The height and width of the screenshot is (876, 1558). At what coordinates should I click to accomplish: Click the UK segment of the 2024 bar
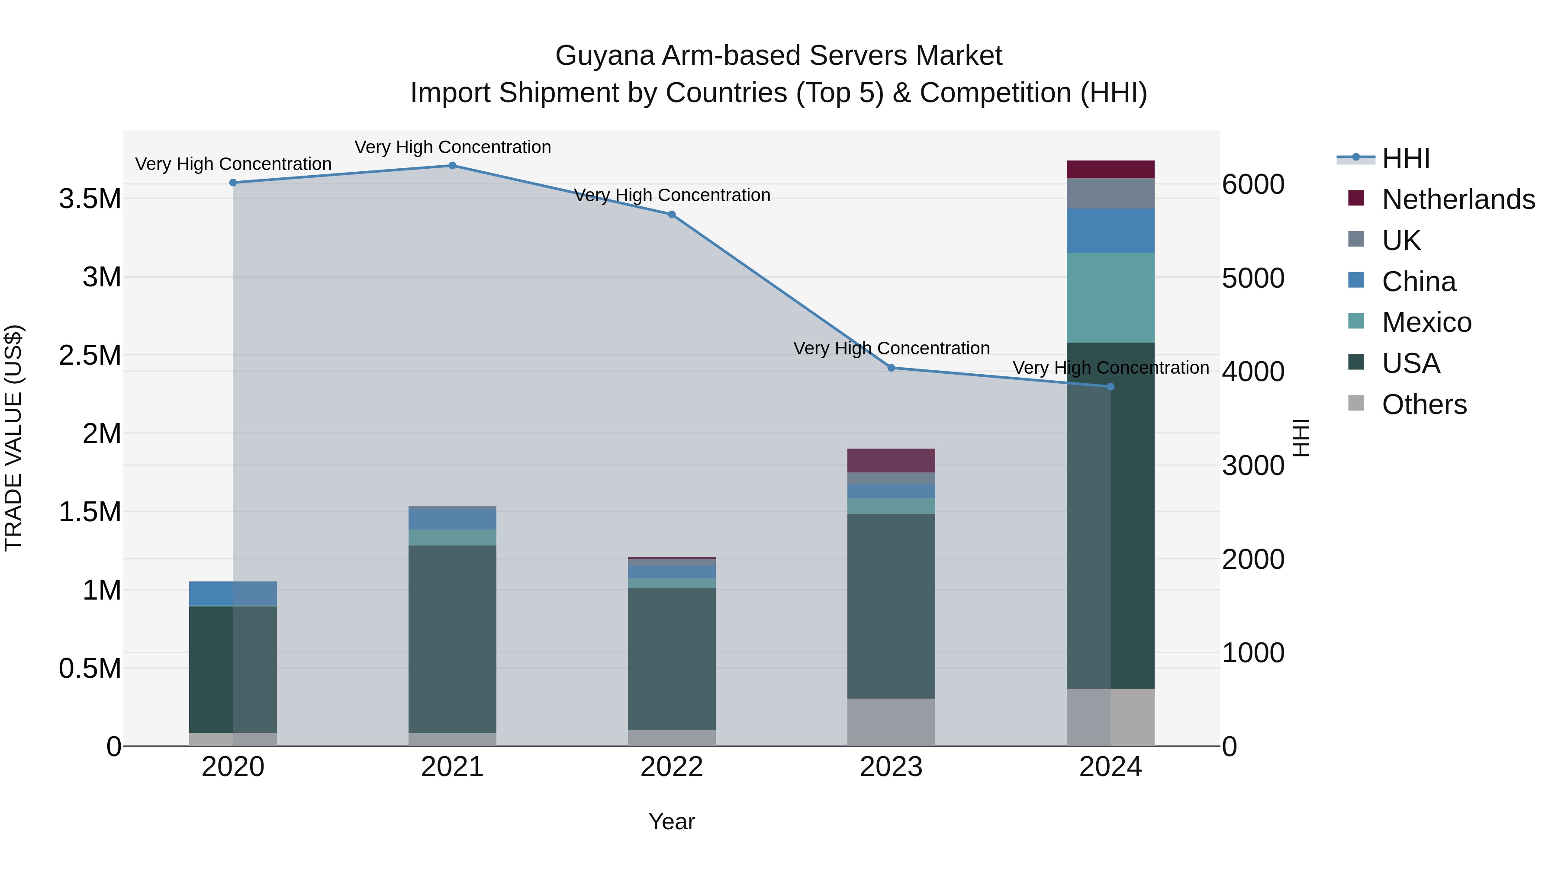click(1111, 193)
